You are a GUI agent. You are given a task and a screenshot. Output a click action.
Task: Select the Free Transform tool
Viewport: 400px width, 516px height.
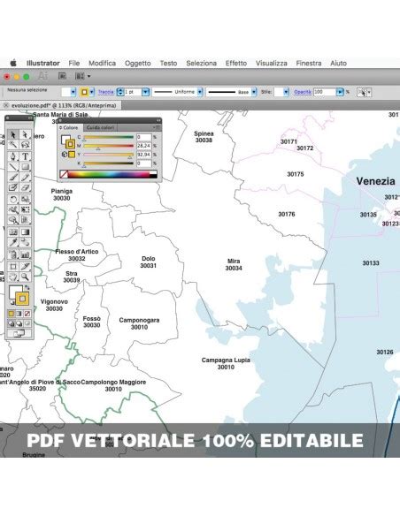[x=25, y=209]
